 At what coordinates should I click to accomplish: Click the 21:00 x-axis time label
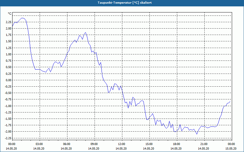pos(204,144)
